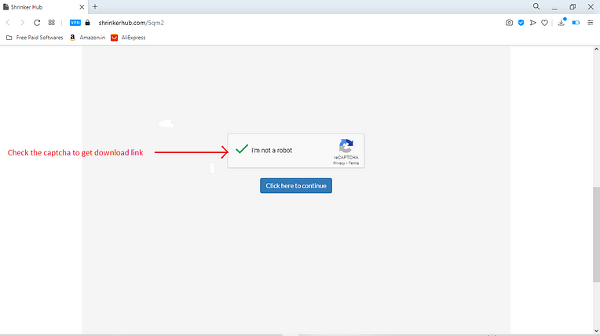Viewport: 600px width, 336px height.
Task: Open the downloads panel icon
Action: pos(562,23)
